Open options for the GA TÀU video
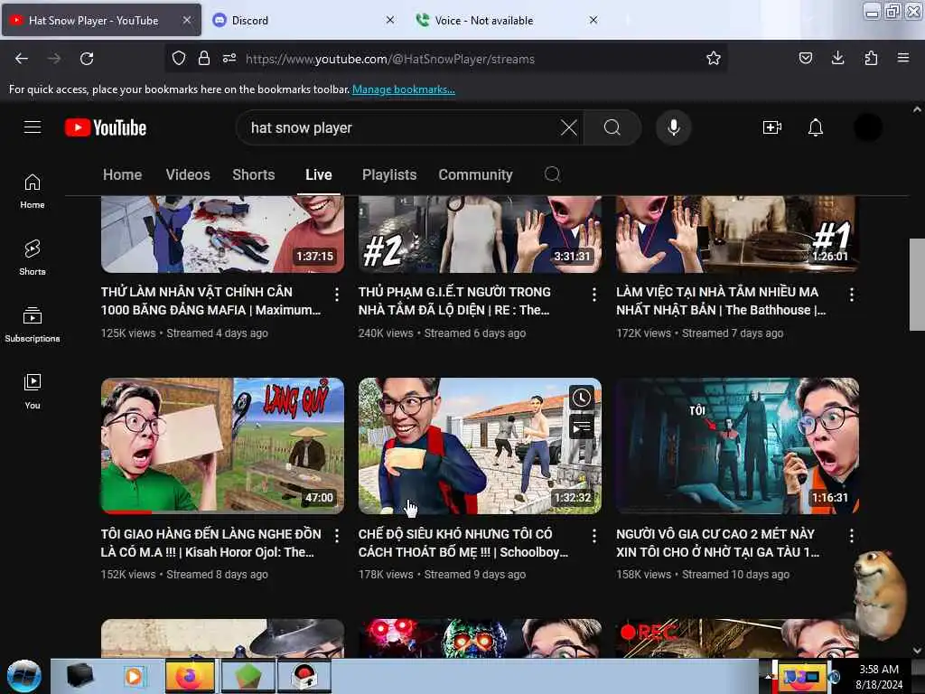Screen dimensions: 925x694 point(851,536)
